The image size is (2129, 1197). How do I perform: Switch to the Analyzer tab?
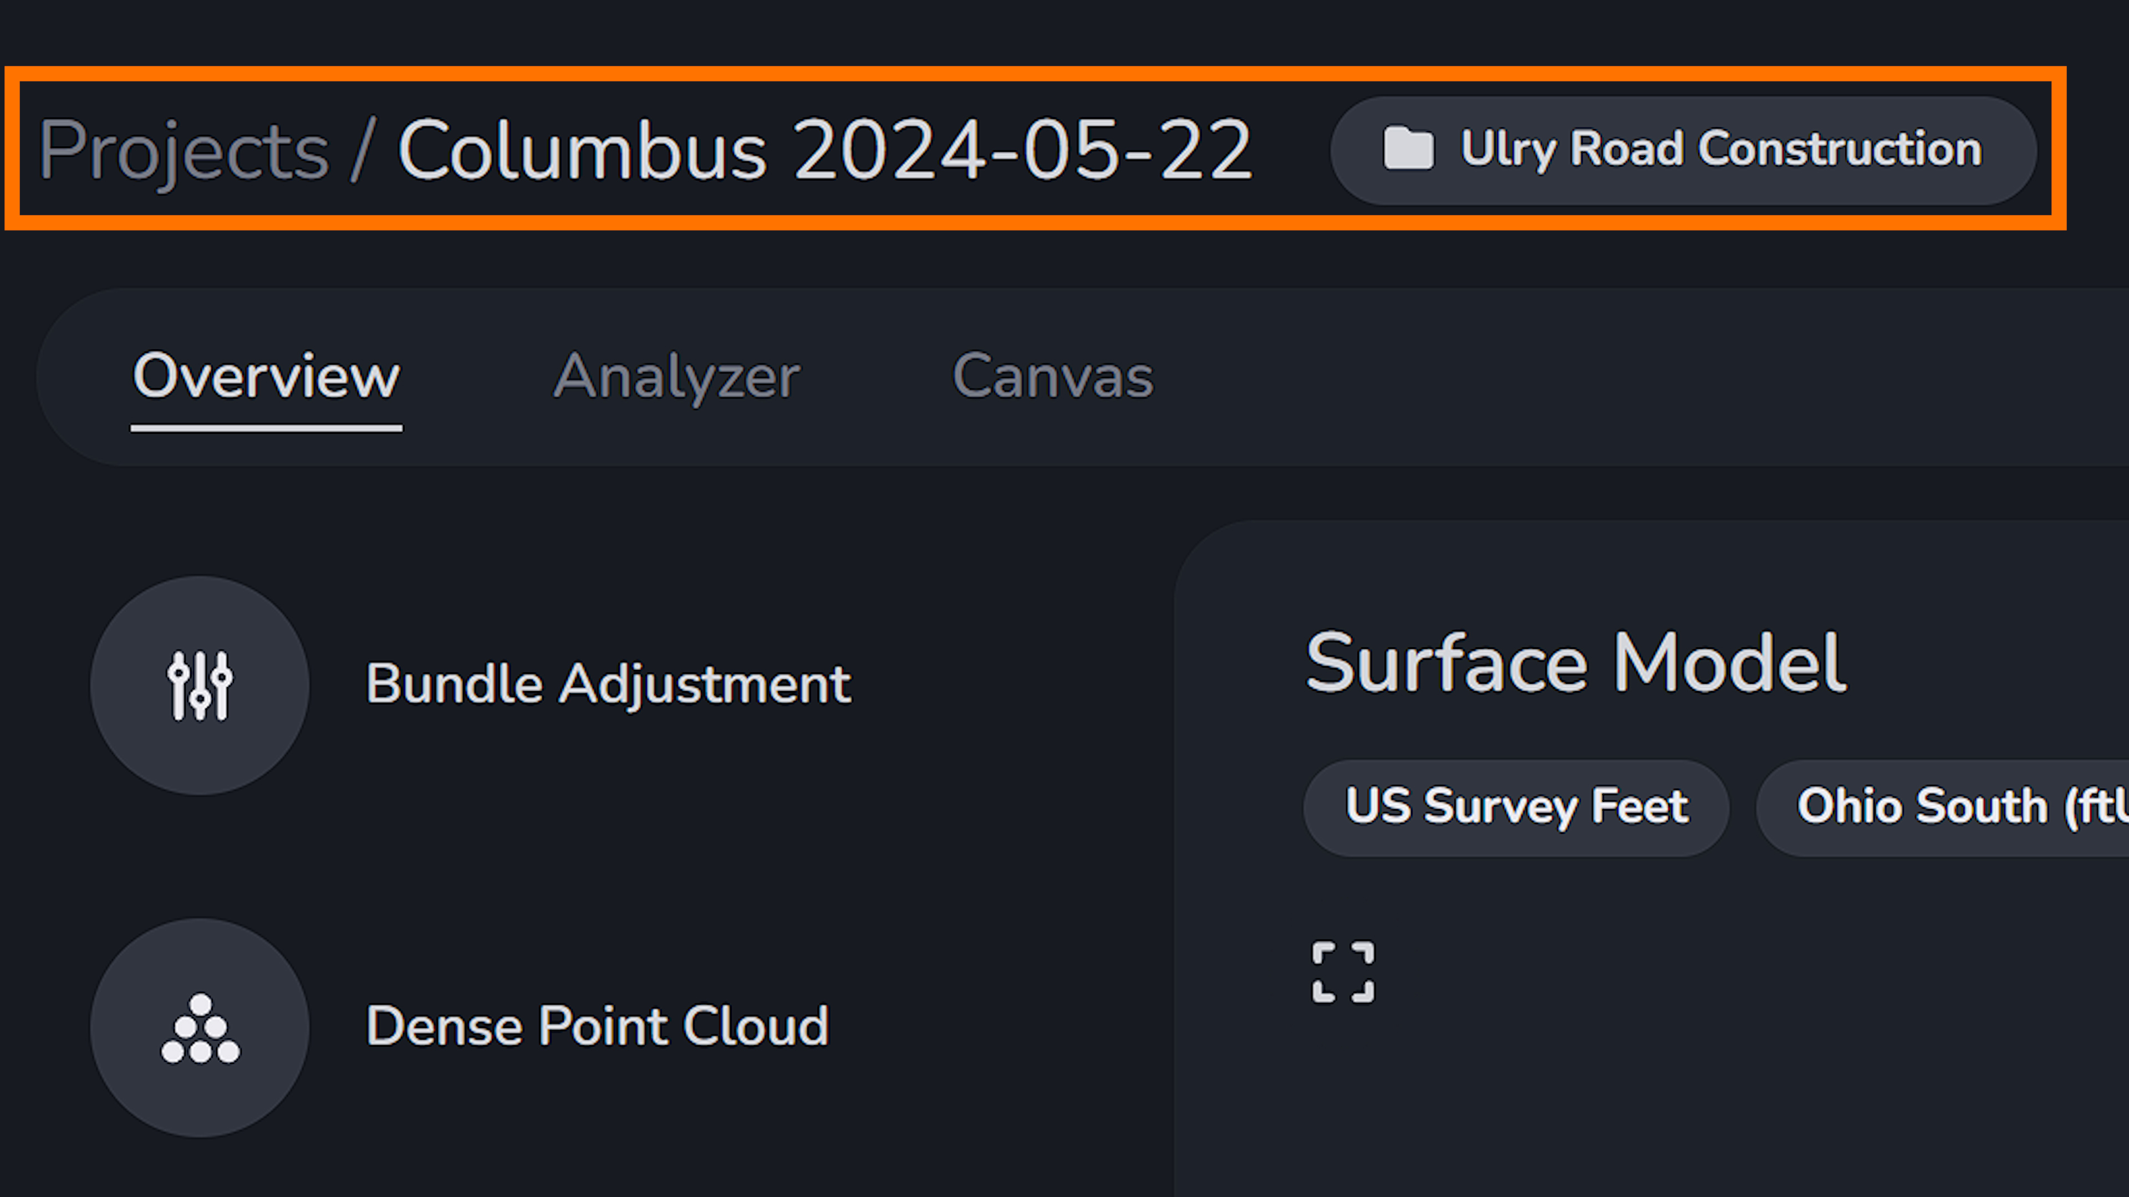[675, 376]
